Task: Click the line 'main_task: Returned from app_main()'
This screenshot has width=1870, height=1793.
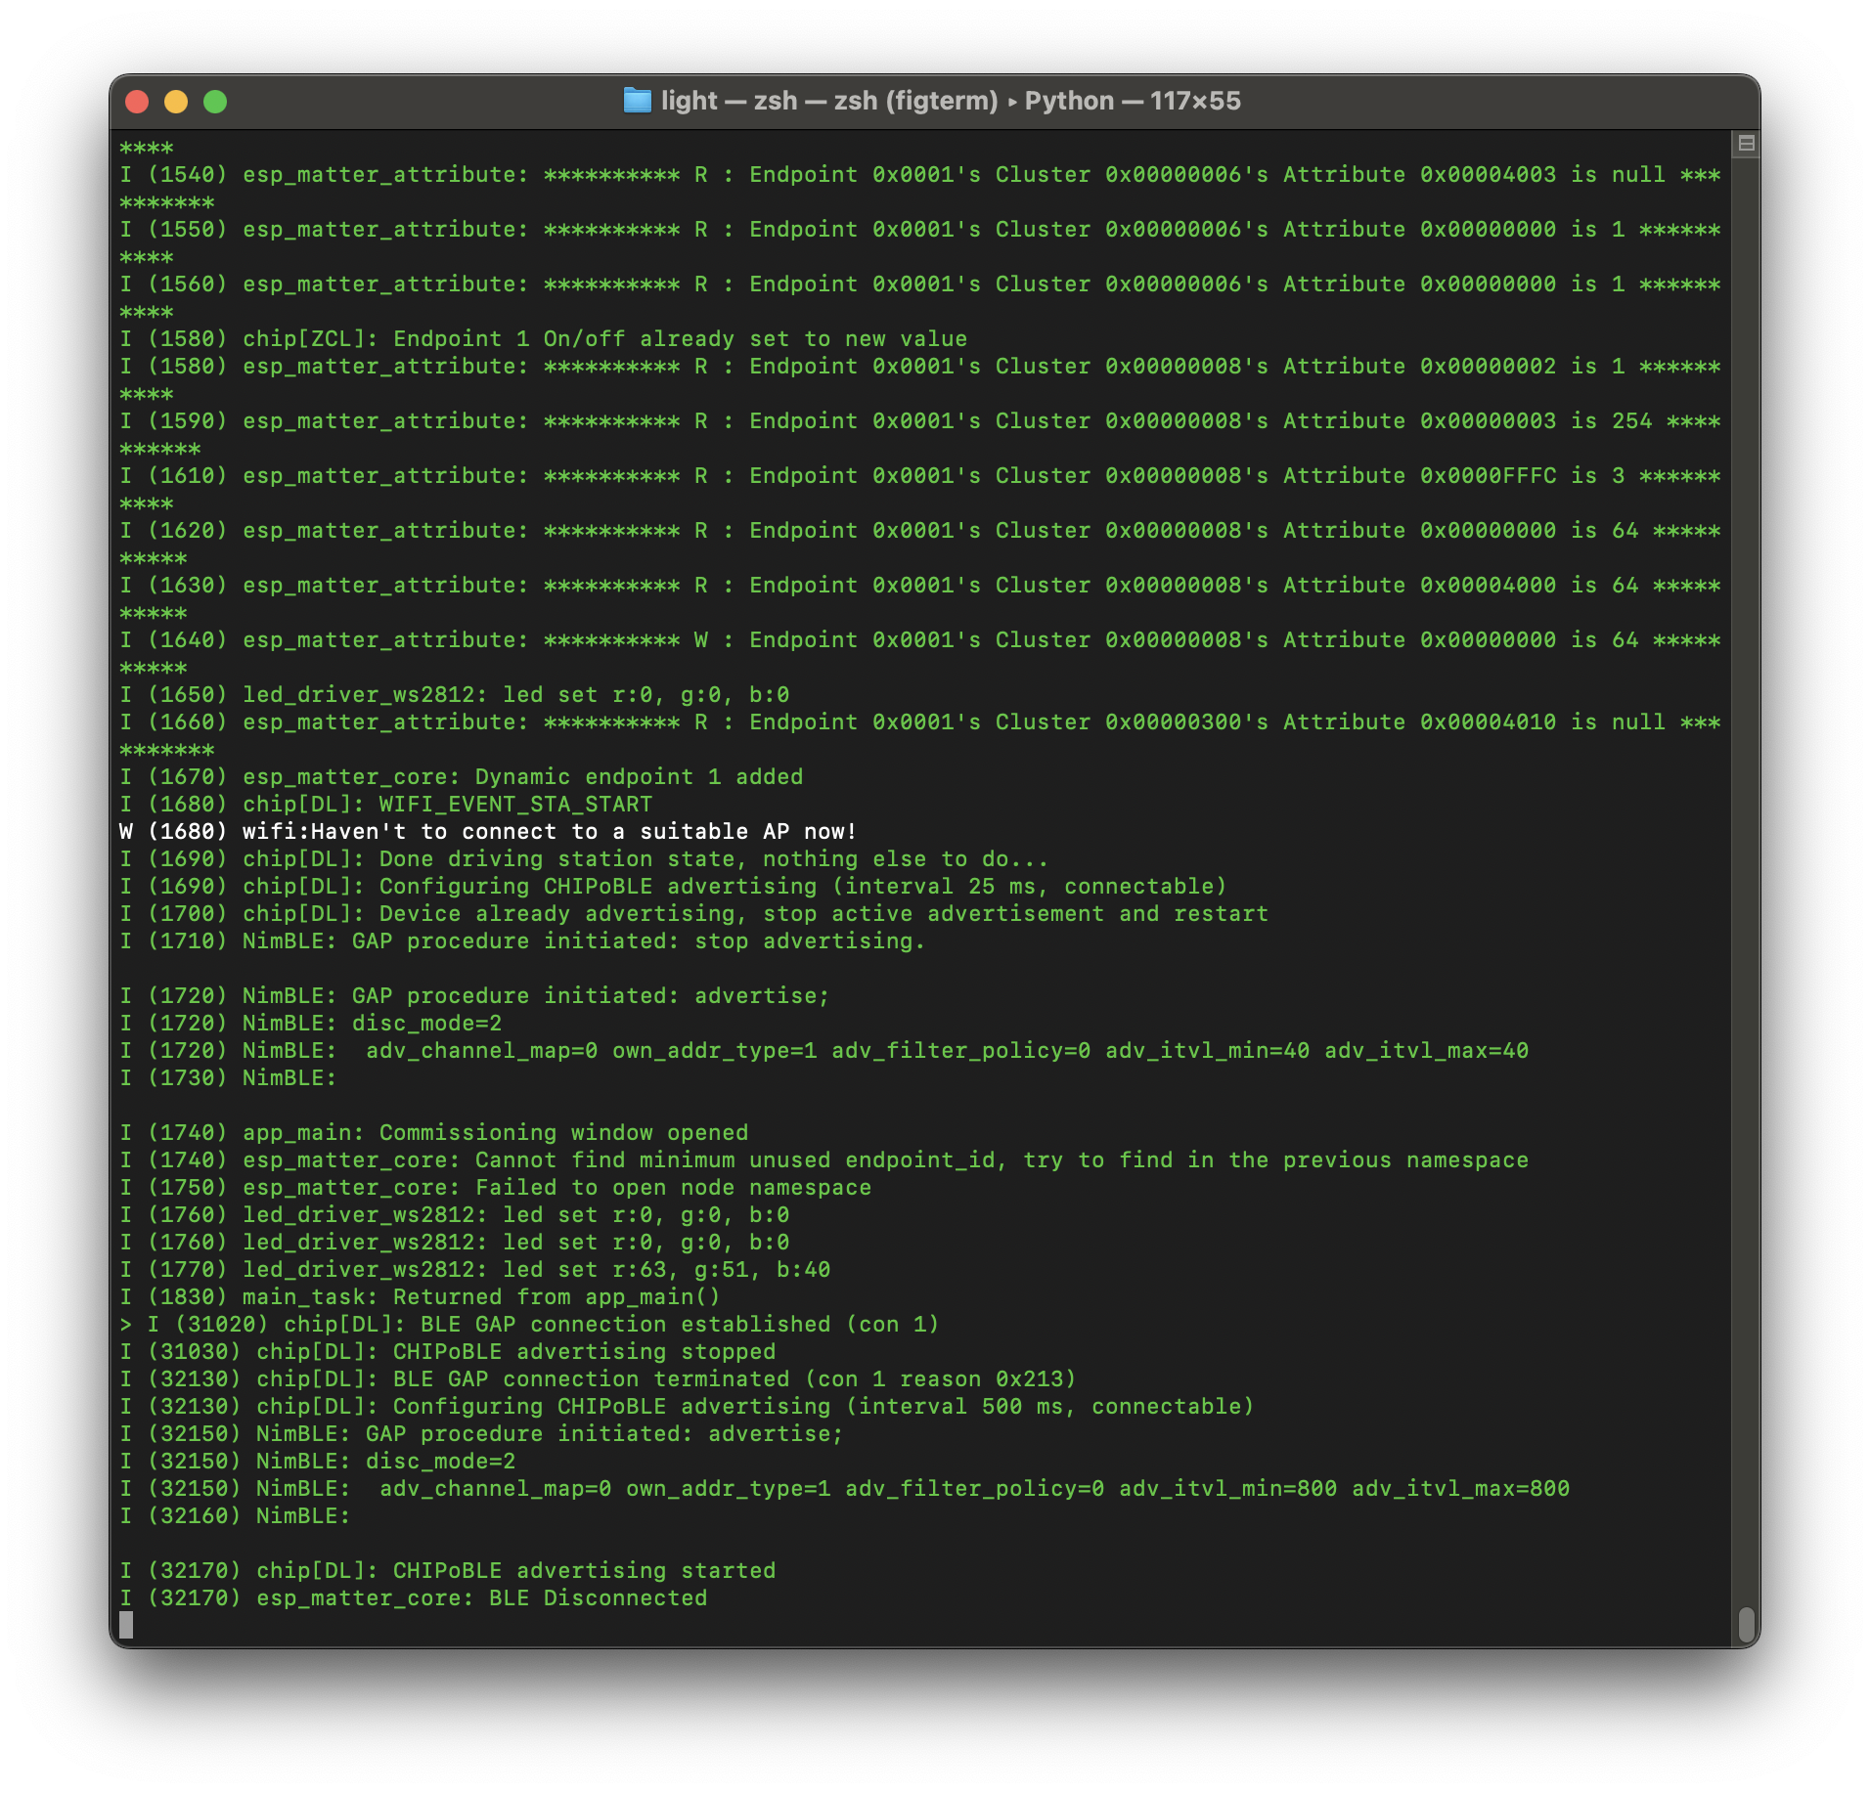Action: pyautogui.click(x=420, y=1296)
